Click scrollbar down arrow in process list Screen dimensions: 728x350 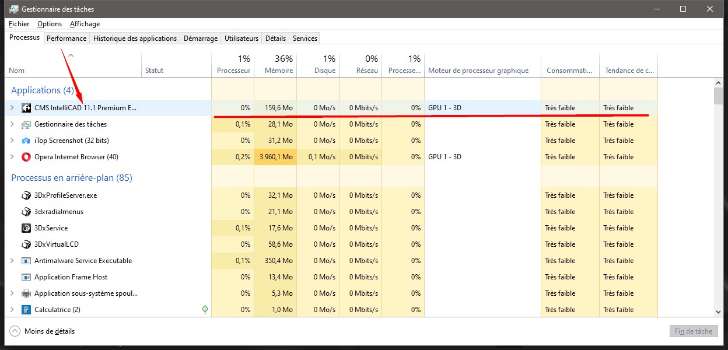pos(718,313)
